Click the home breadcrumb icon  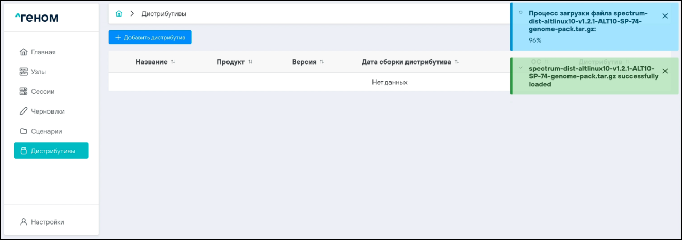click(x=119, y=14)
